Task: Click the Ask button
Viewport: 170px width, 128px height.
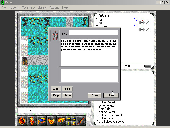Action: tap(111, 95)
